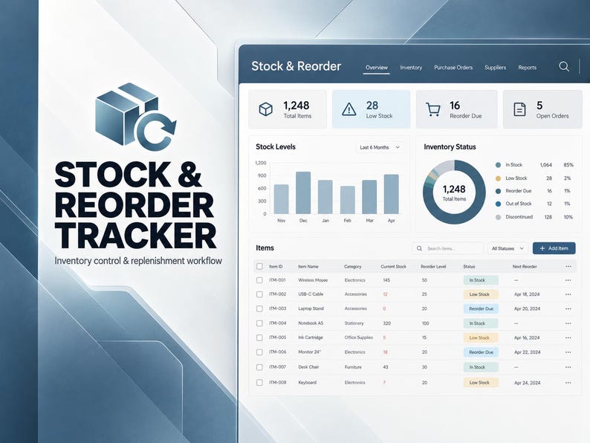Click the Stock & Reorder header title

(296, 66)
